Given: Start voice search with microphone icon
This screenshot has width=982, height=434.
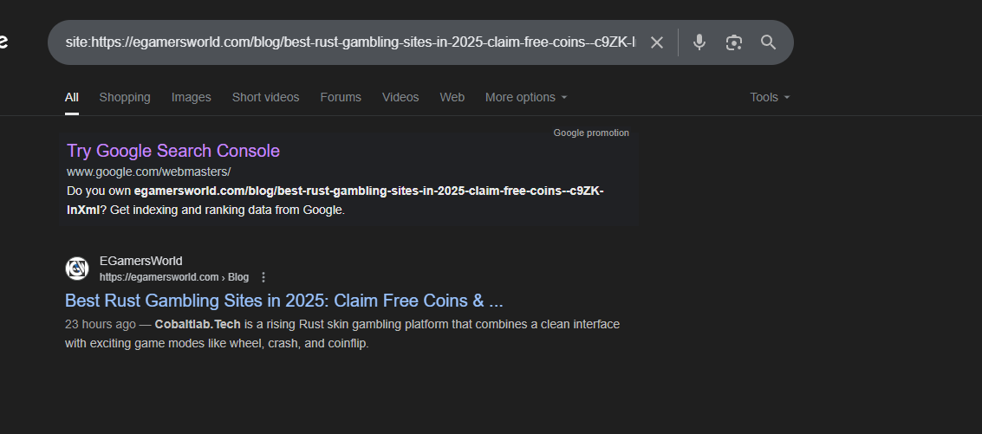Looking at the screenshot, I should pos(699,42).
